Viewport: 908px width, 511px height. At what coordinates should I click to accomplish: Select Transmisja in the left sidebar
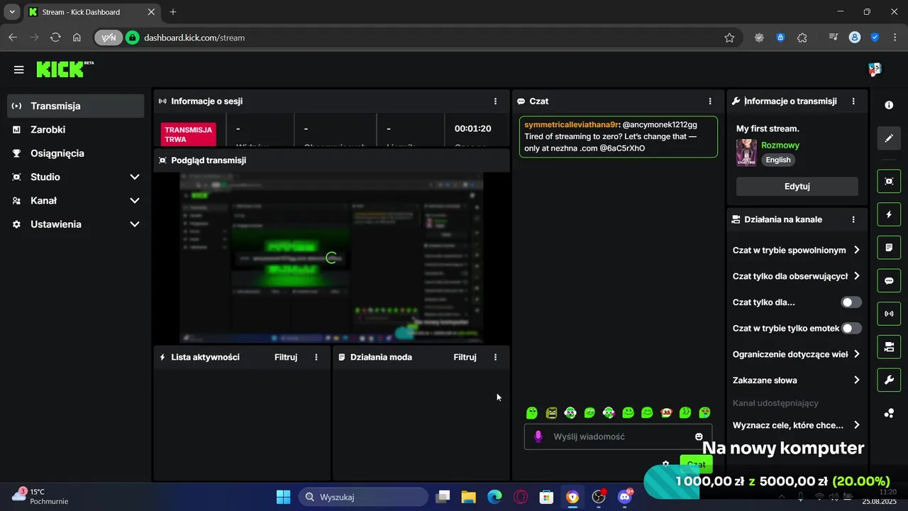76,106
